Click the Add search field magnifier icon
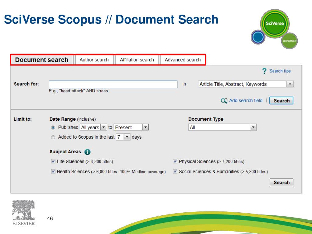The width and height of the screenshot is (312, 234). (x=224, y=101)
